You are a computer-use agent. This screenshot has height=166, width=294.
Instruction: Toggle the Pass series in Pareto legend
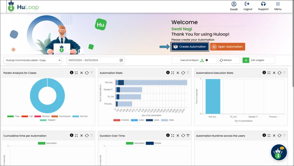pyautogui.click(x=13, y=116)
